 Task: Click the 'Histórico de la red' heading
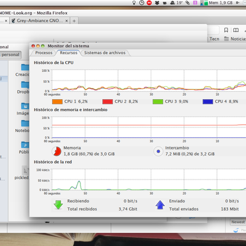(53, 162)
